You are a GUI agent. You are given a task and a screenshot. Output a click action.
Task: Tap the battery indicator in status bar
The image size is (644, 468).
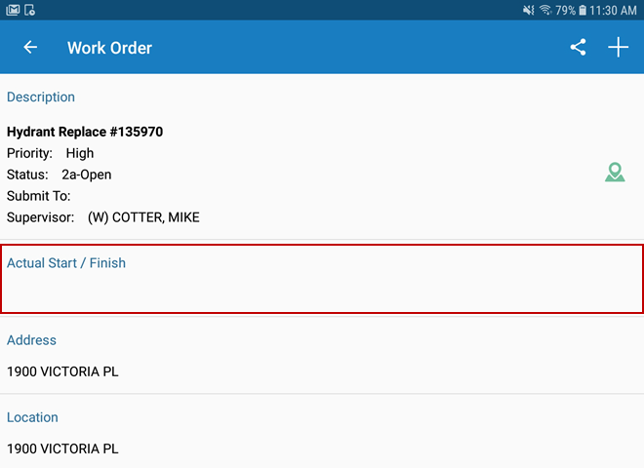(x=583, y=10)
